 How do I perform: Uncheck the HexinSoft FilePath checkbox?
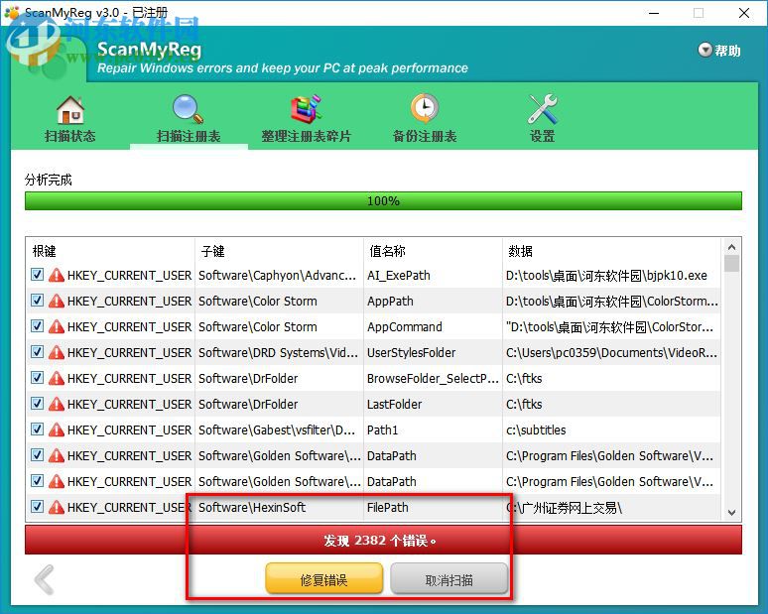coord(38,507)
